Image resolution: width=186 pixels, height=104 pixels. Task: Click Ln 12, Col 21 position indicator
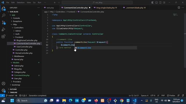[x=134, y=96]
